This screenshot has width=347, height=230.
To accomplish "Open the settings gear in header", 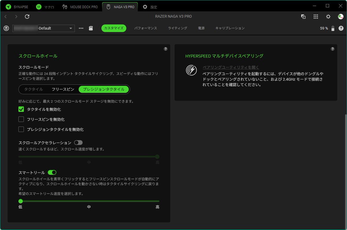I will click(x=328, y=17).
